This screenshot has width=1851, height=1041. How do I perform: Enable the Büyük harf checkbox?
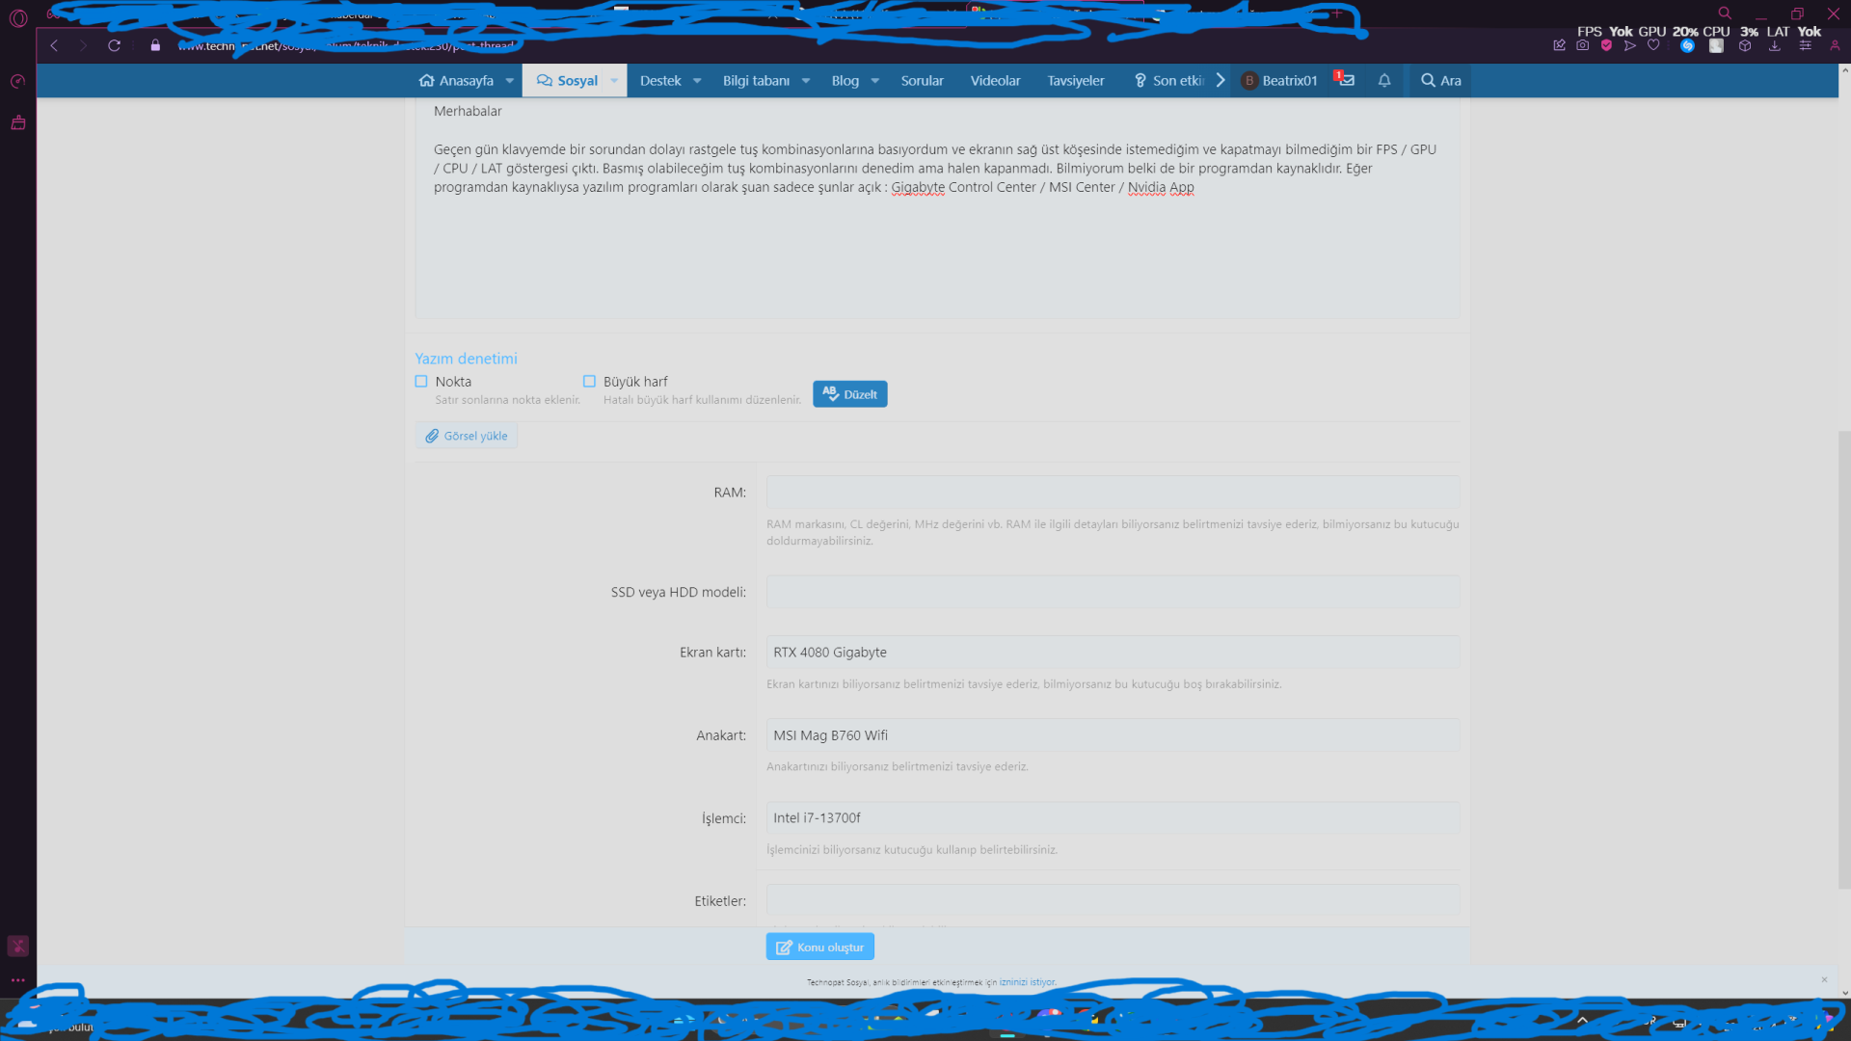coord(589,382)
